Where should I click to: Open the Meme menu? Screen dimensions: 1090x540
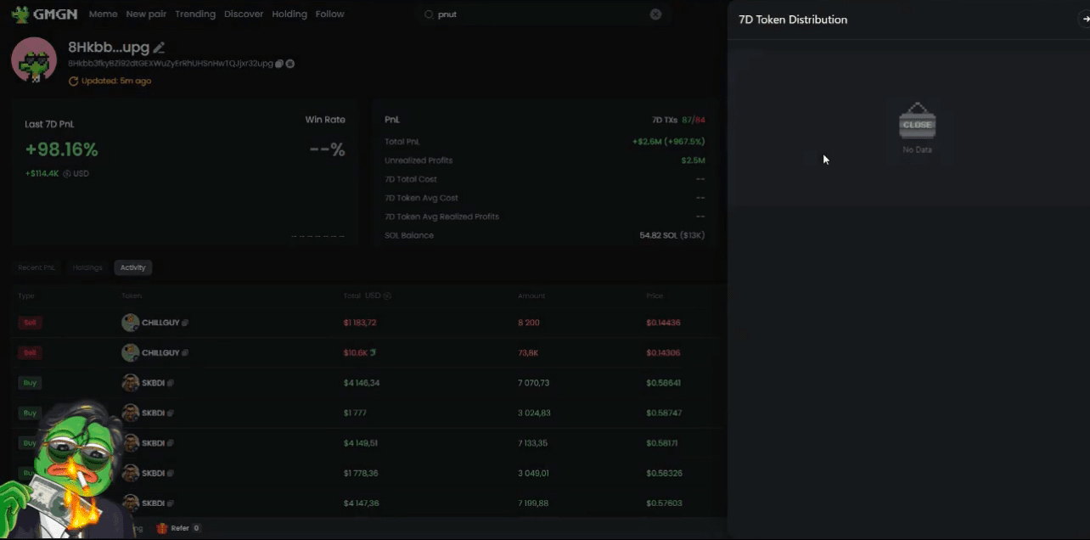[x=103, y=14]
